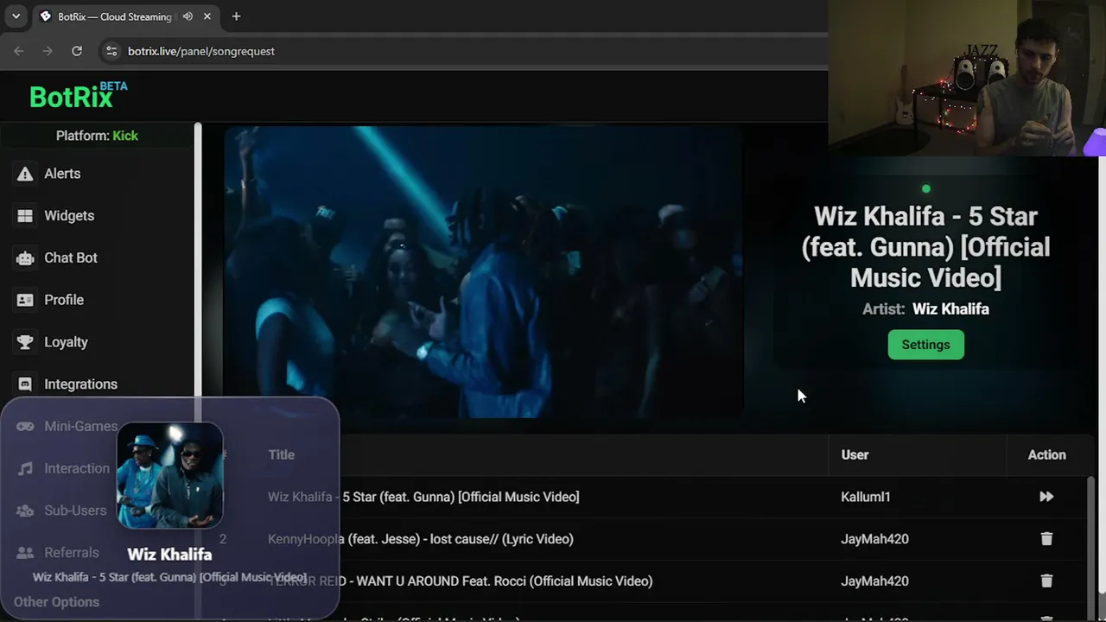The height and width of the screenshot is (622, 1106).
Task: Click JayMah420 in the WANT U AROUND row
Action: (x=874, y=581)
